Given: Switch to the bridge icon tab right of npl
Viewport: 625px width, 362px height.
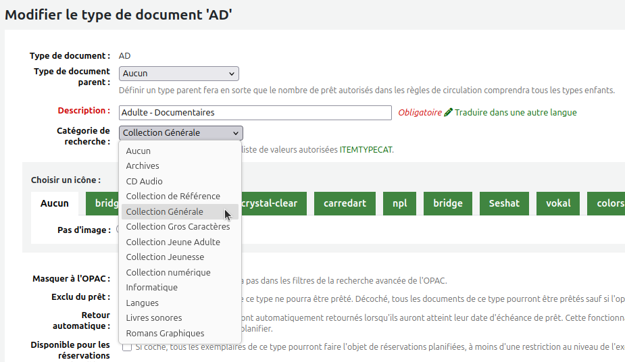Looking at the screenshot, I should [448, 203].
